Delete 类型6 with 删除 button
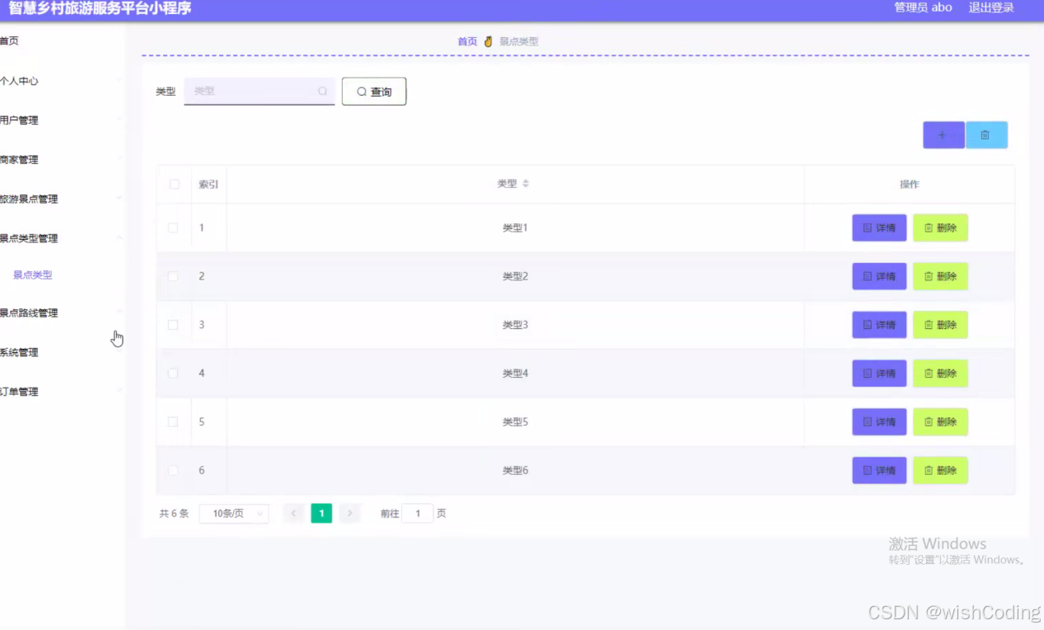 (x=940, y=470)
